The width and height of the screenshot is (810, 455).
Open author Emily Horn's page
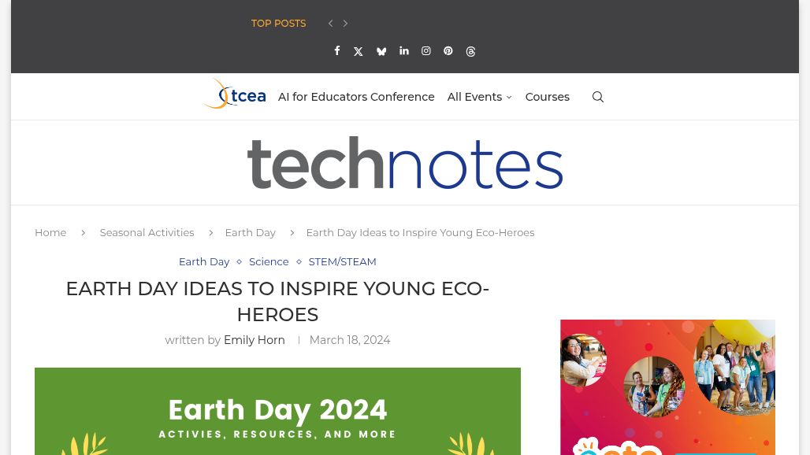pos(254,340)
